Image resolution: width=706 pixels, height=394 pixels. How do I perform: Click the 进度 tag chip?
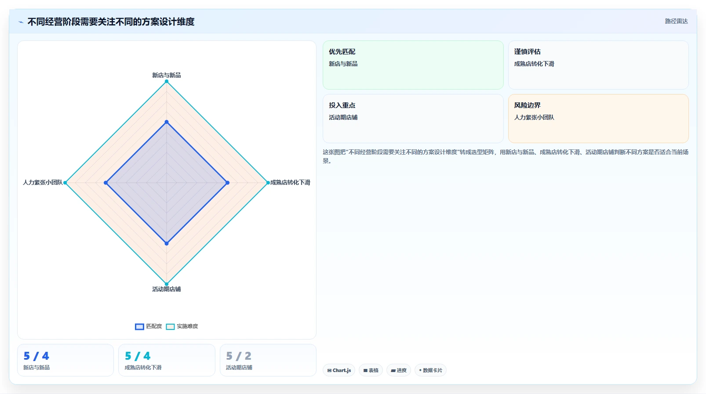pos(399,370)
